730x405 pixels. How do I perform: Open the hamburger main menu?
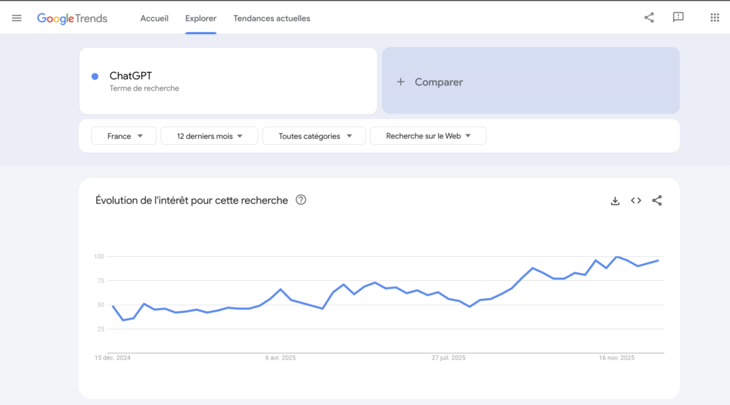pos(17,18)
